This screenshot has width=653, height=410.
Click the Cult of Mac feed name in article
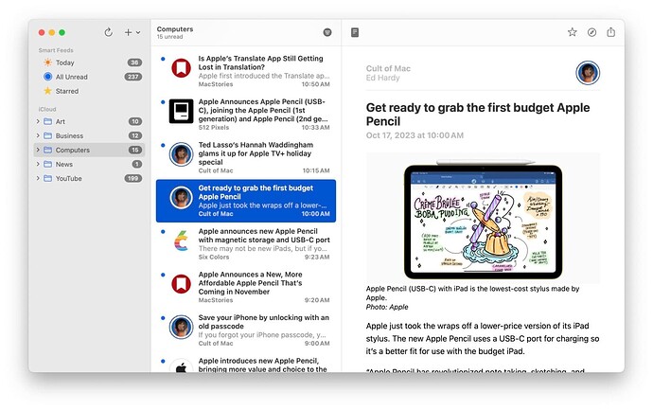(388, 68)
